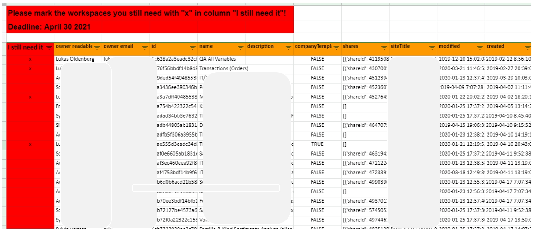Screen dimensions: 534x229
Task: Expand the 'siteTitle' column filter dropdown
Action: coord(432,48)
